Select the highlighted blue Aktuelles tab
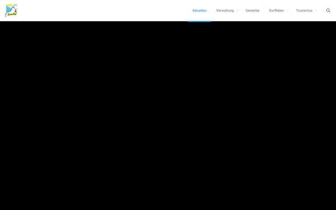 [x=199, y=11]
